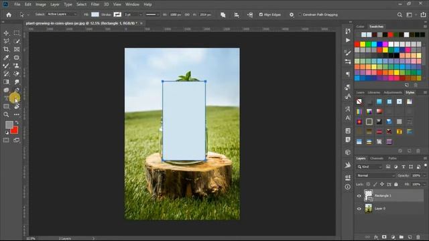Toggle layer filtering on/off switch
429x241 pixels.
[x=426, y=165]
